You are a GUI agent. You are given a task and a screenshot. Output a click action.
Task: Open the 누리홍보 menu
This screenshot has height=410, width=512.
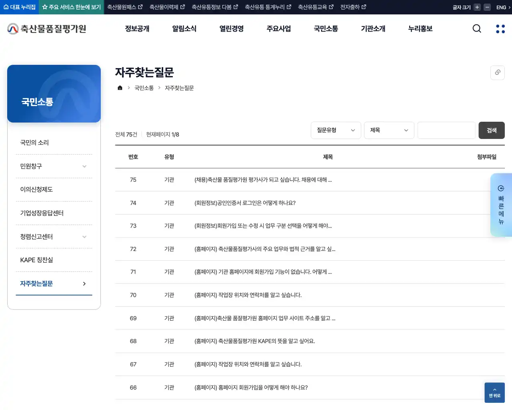pyautogui.click(x=420, y=28)
